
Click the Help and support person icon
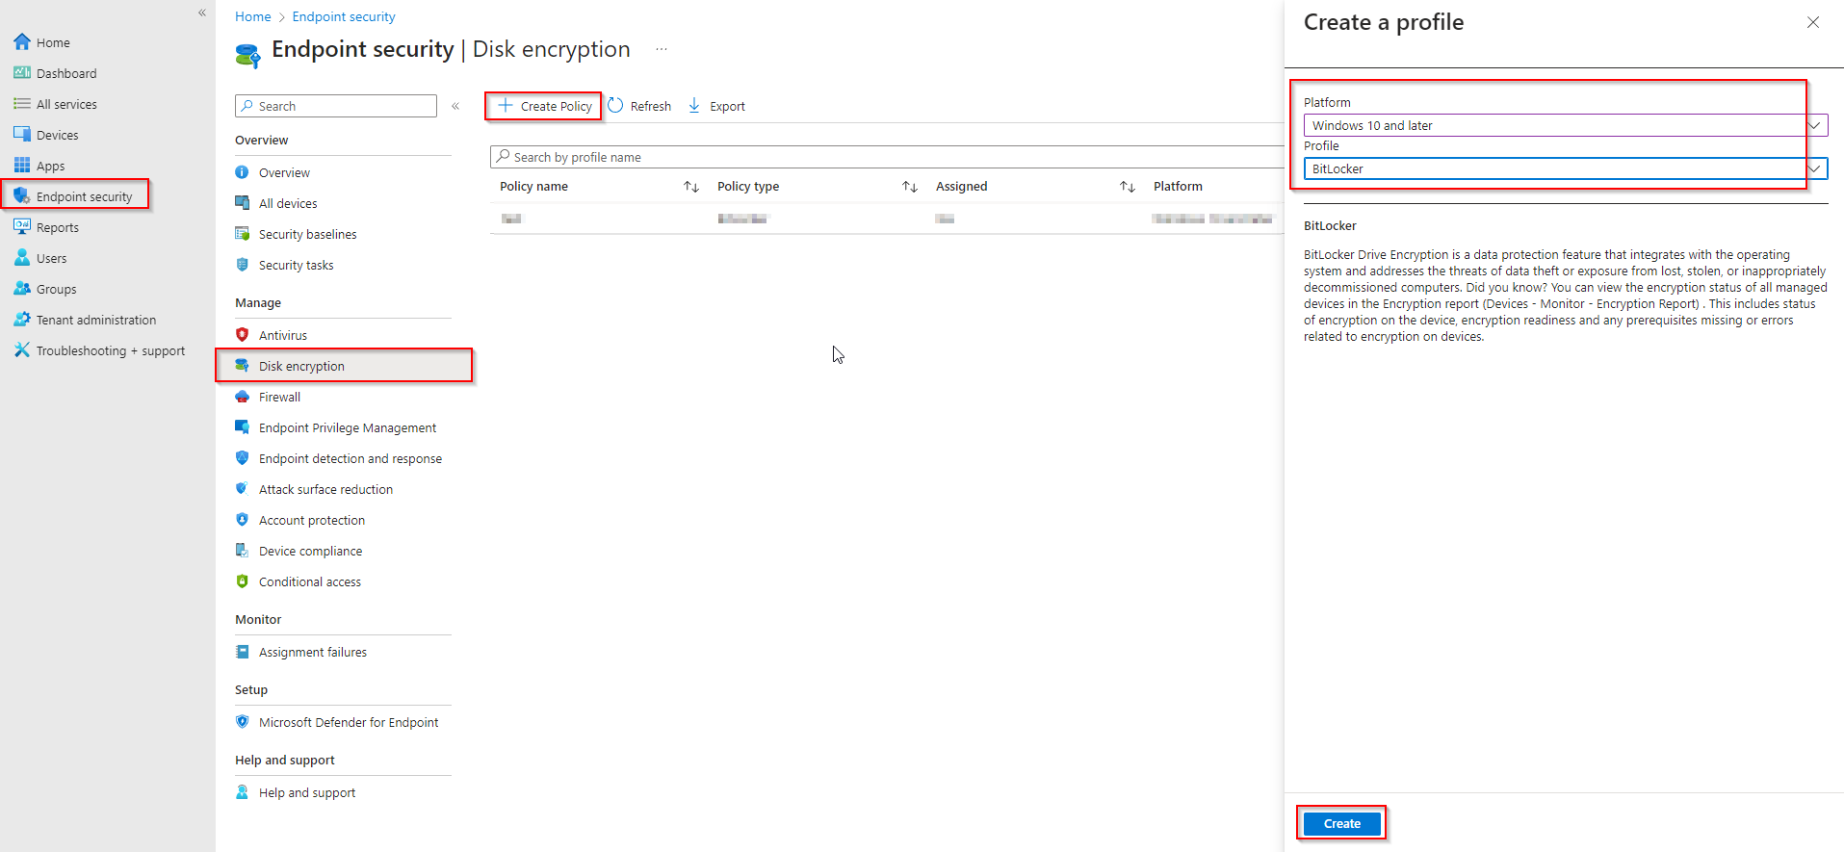pos(243,792)
